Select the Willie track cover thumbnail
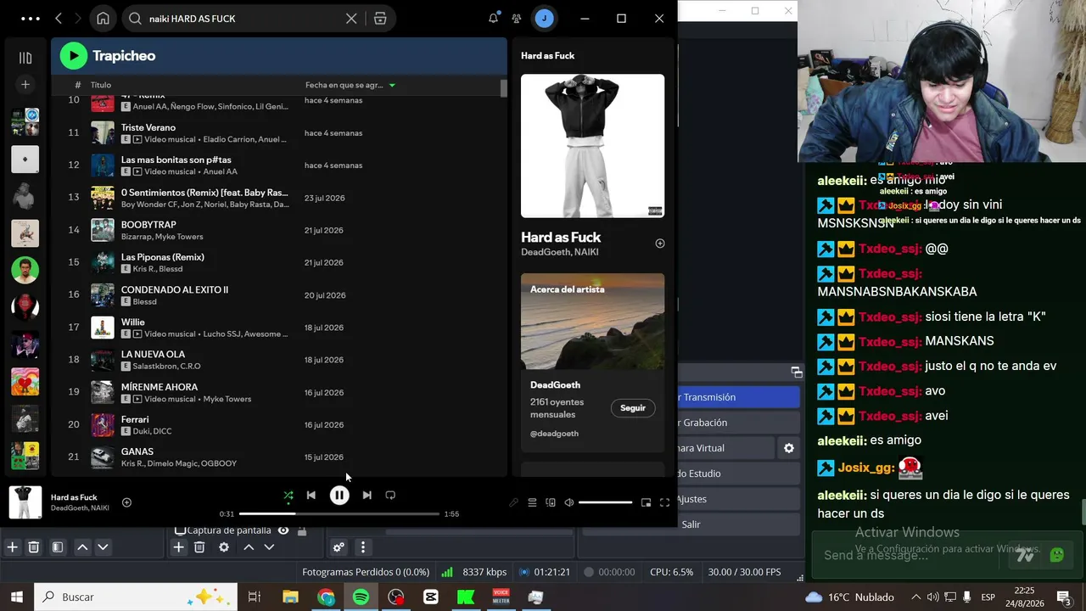The width and height of the screenshot is (1086, 611). click(103, 328)
